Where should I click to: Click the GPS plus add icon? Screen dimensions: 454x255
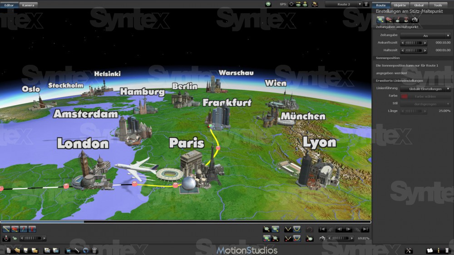click(x=305, y=4)
